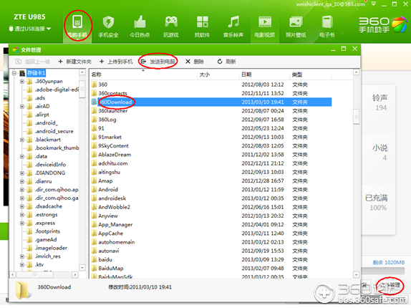Select the BaiduMap folder row
The width and height of the screenshot is (411, 308).
211,269
